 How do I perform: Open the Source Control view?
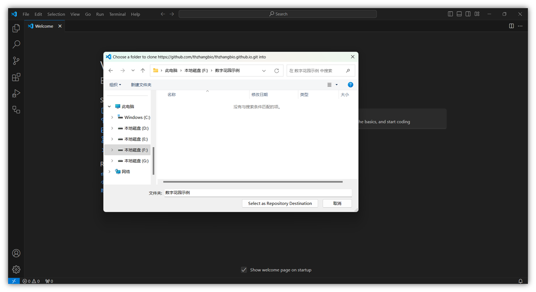16,61
